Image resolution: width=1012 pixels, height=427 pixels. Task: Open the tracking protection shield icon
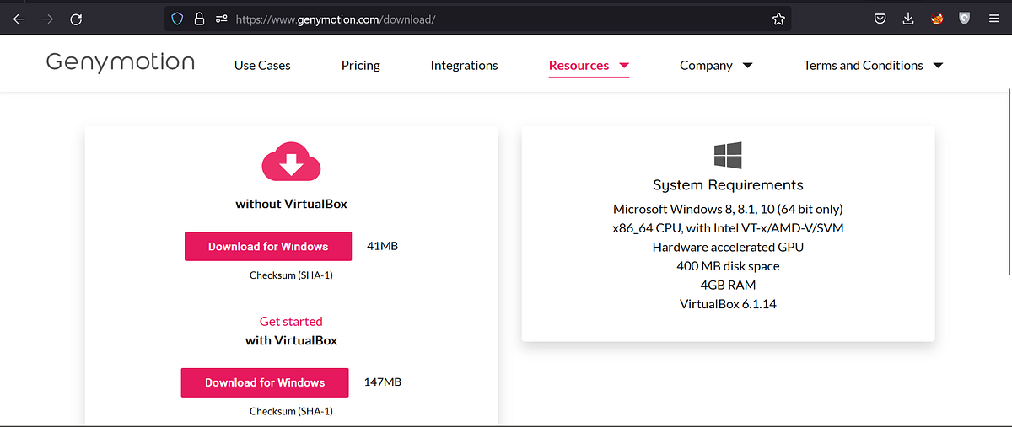tap(177, 18)
